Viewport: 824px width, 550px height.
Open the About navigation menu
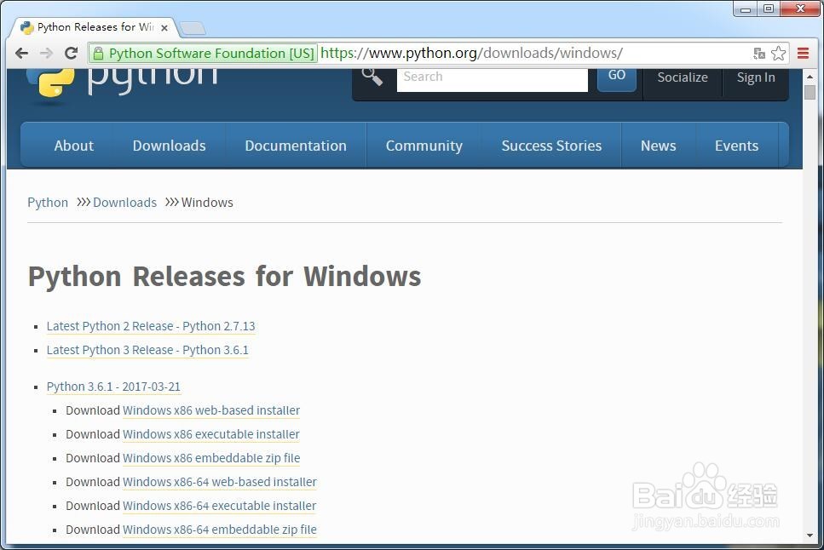pyautogui.click(x=73, y=146)
